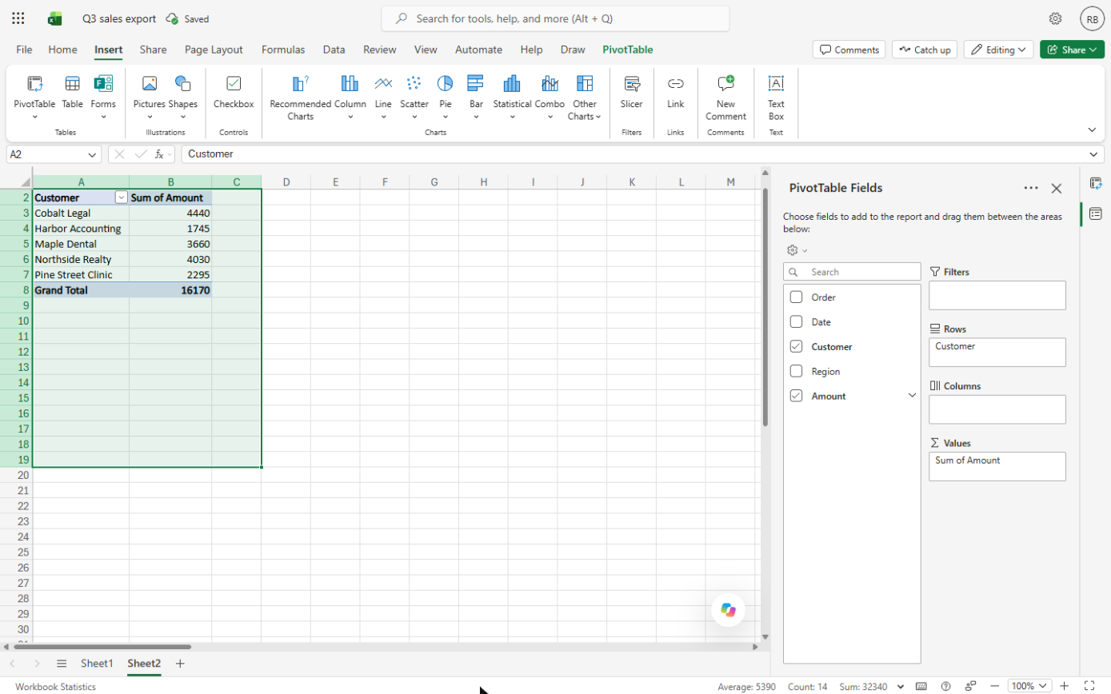1111x694 pixels.
Task: Insert a Combo chart
Action: click(550, 97)
